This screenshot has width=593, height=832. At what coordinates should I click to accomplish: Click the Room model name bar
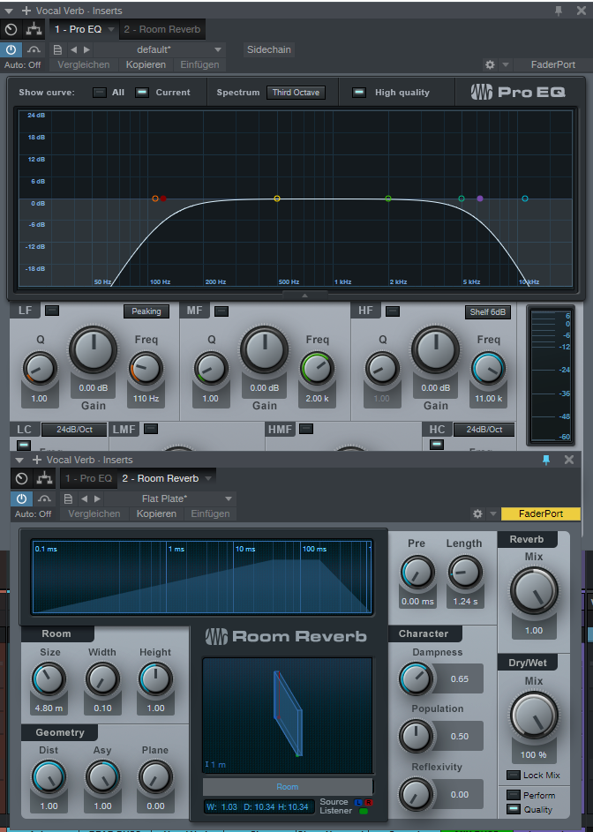287,786
